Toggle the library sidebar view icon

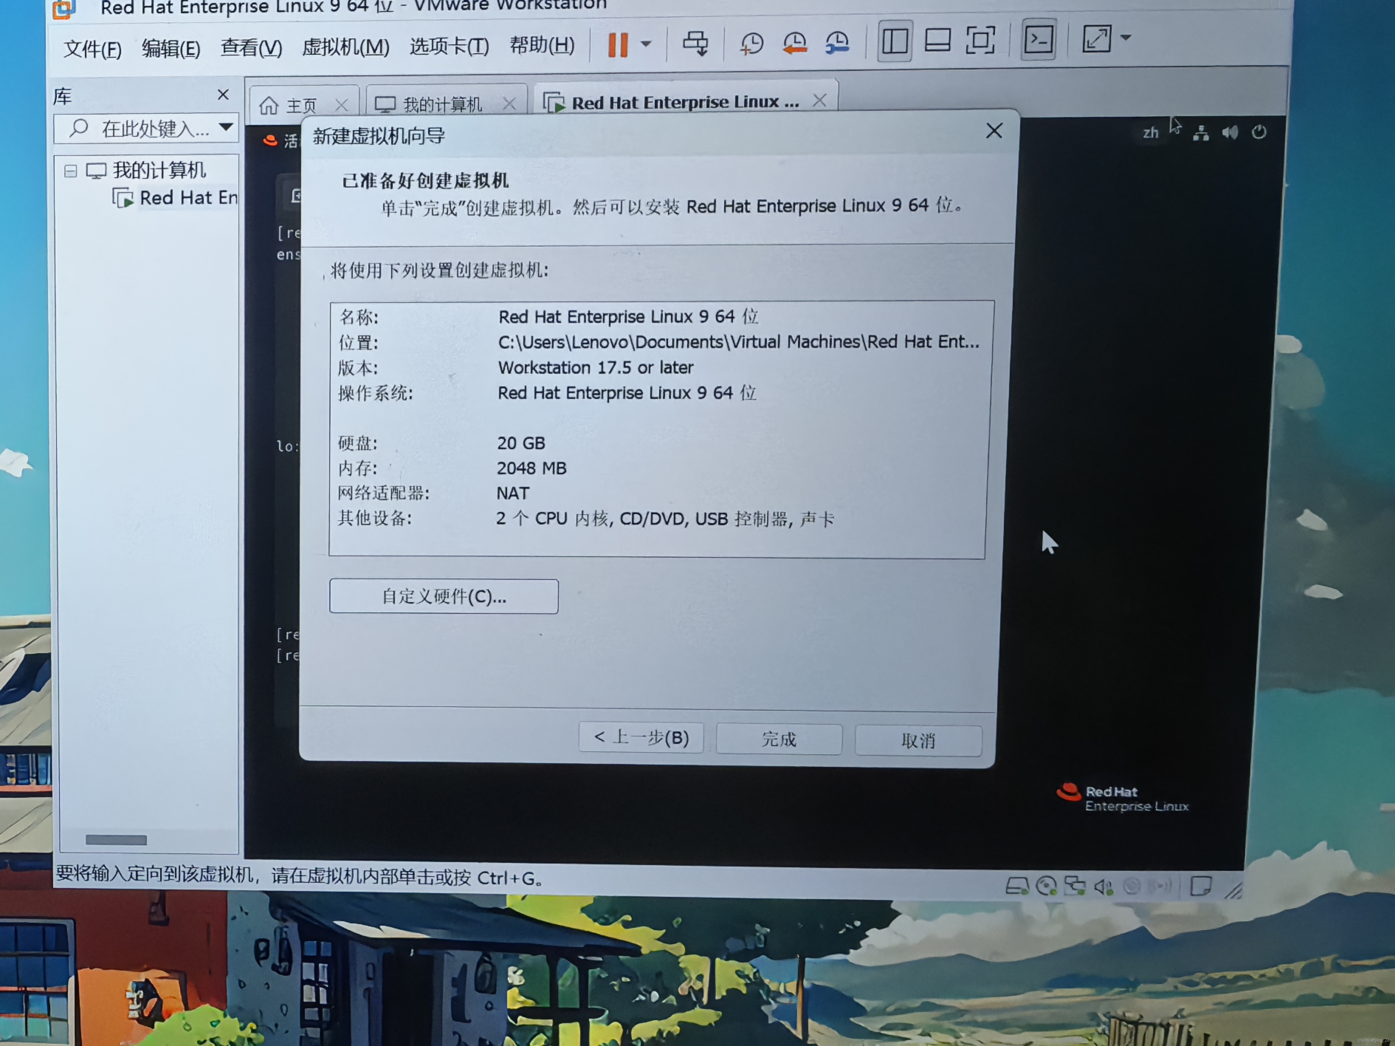click(894, 42)
